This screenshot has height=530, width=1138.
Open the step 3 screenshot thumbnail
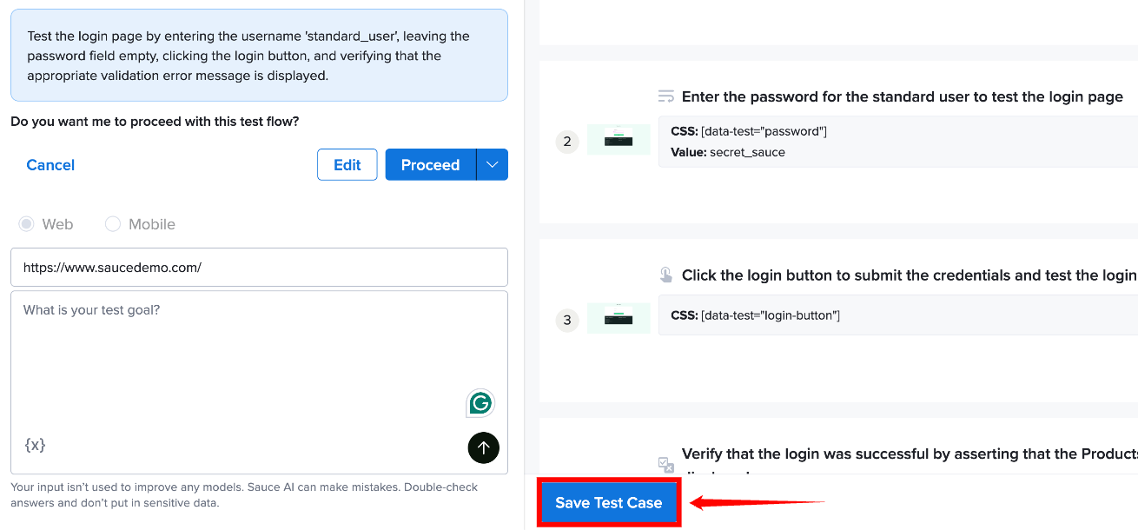tap(619, 319)
